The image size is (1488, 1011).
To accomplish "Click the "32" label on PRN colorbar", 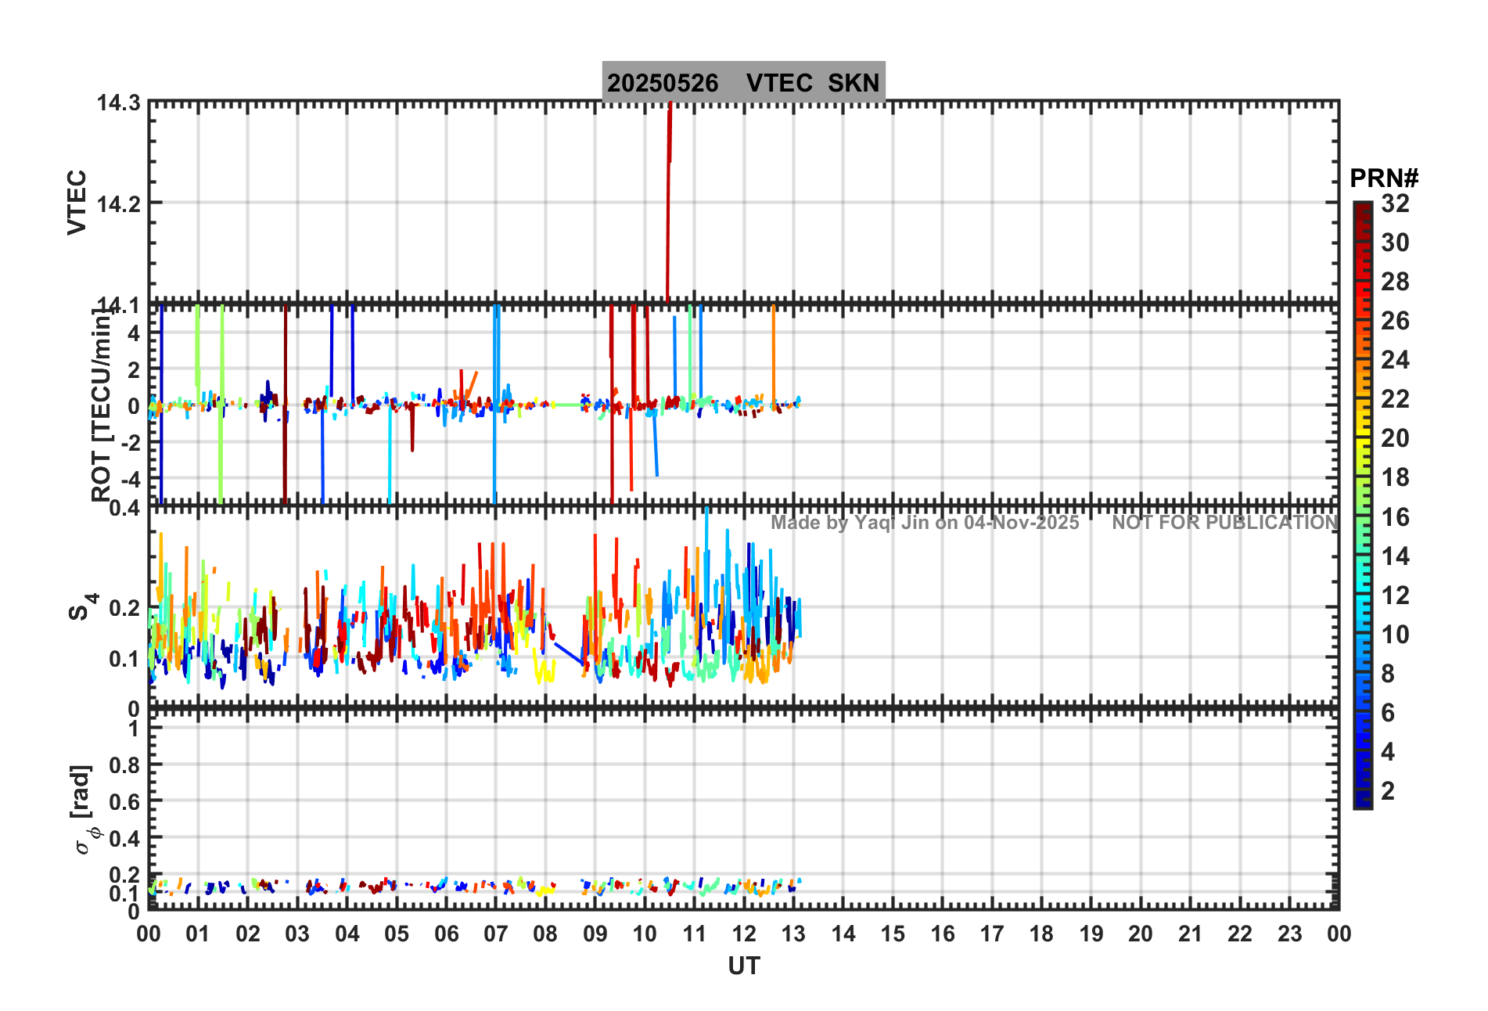I will (1395, 203).
